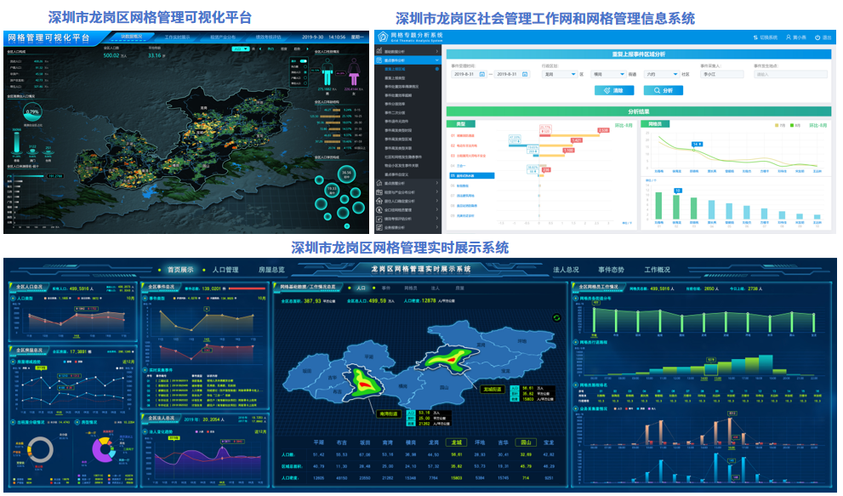The image size is (843, 496).
Task: Click the 7月 legend color swatch
Action: click(777, 125)
